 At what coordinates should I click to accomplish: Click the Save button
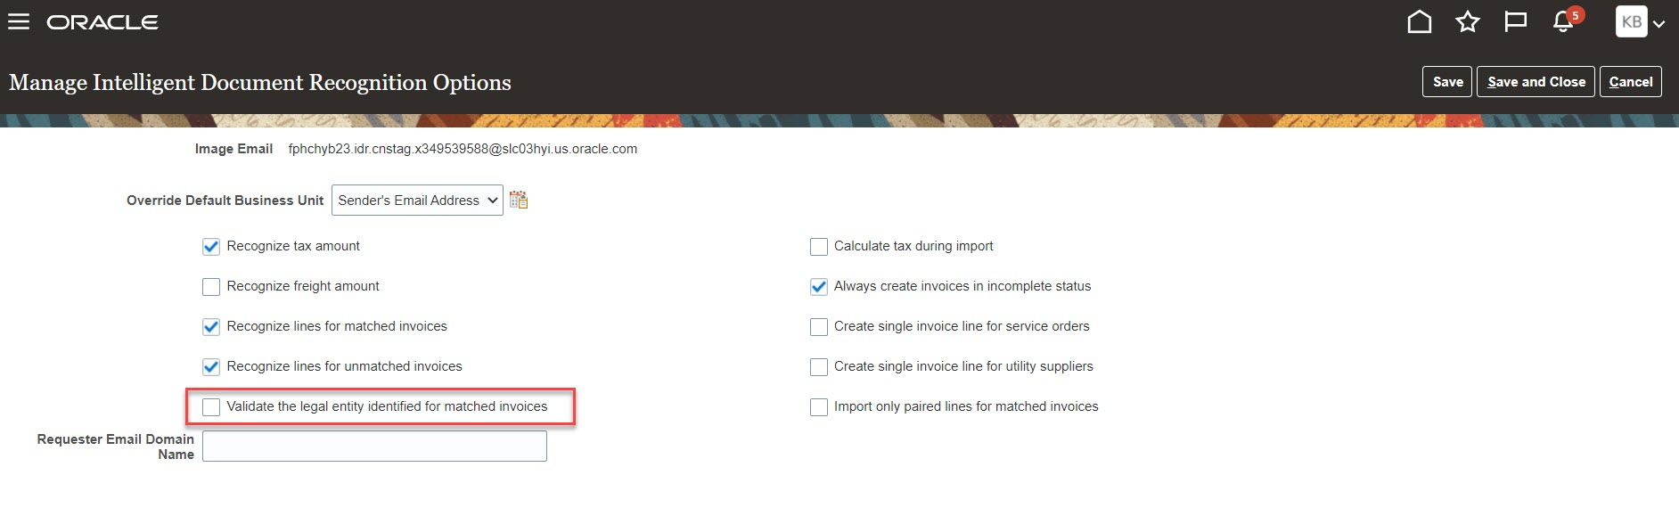1447,82
